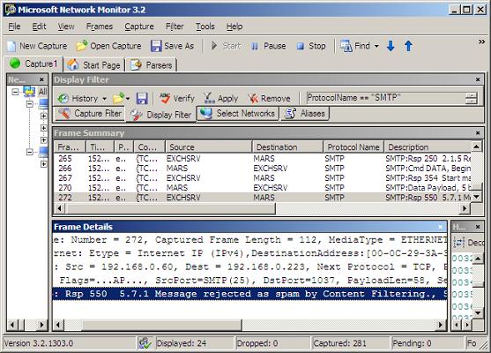Viewport: 491px width, 353px height.
Task: Open the View menu
Action: (66, 26)
